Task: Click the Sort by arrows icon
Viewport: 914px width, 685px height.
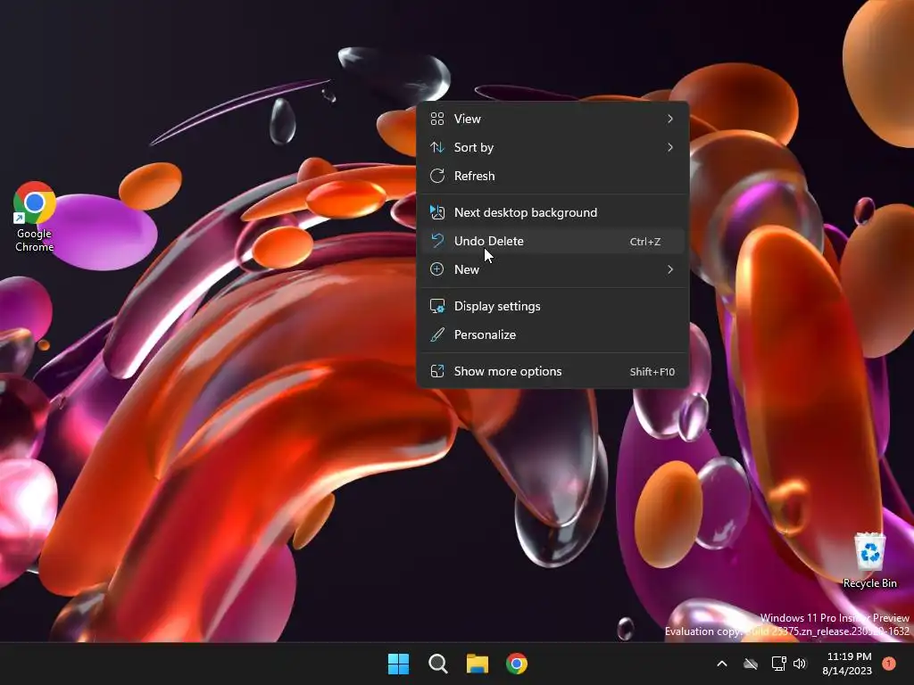Action: (437, 147)
